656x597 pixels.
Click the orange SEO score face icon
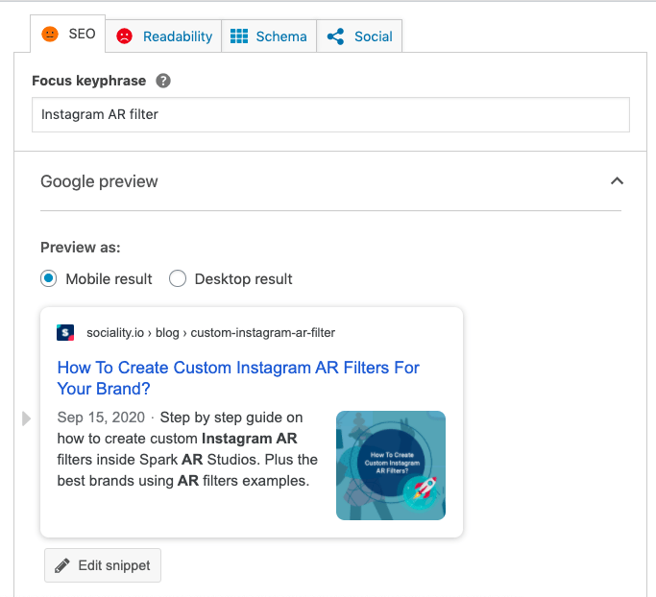click(x=50, y=34)
